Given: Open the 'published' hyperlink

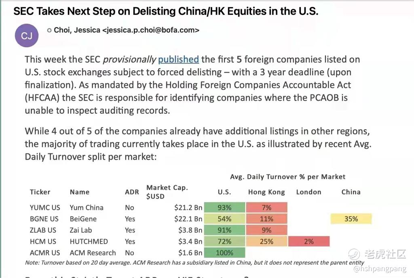Looking at the screenshot, I should 178,59.
